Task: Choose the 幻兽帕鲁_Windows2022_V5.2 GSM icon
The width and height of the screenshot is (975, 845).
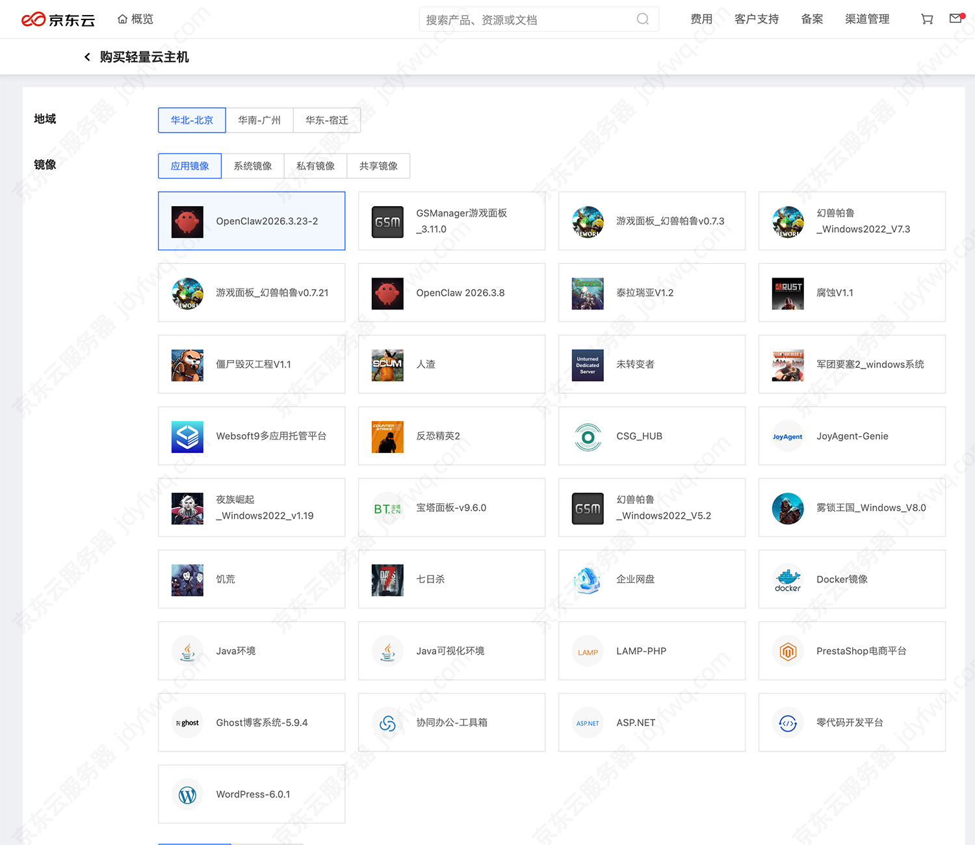Action: (588, 508)
